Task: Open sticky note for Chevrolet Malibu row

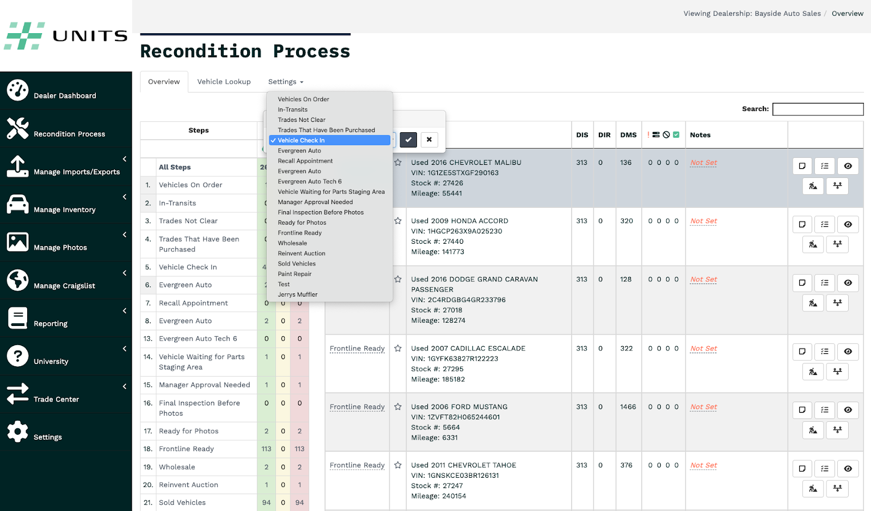Action: point(802,166)
